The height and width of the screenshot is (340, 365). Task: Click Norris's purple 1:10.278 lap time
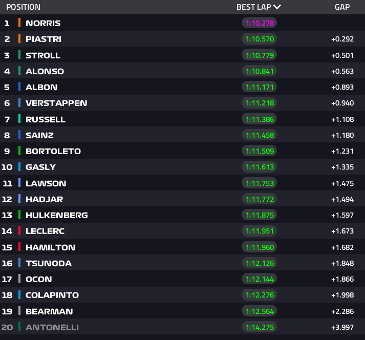(259, 23)
